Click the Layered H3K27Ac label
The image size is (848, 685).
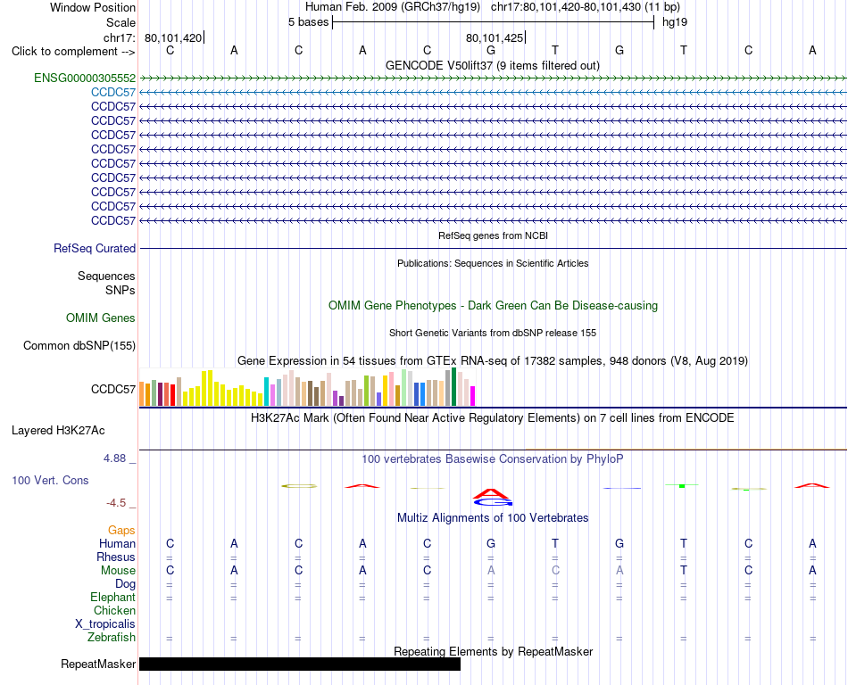pos(58,431)
